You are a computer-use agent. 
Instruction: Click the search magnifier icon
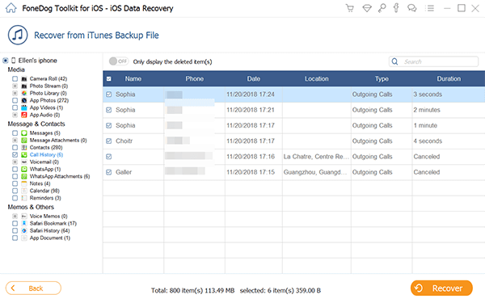click(394, 61)
